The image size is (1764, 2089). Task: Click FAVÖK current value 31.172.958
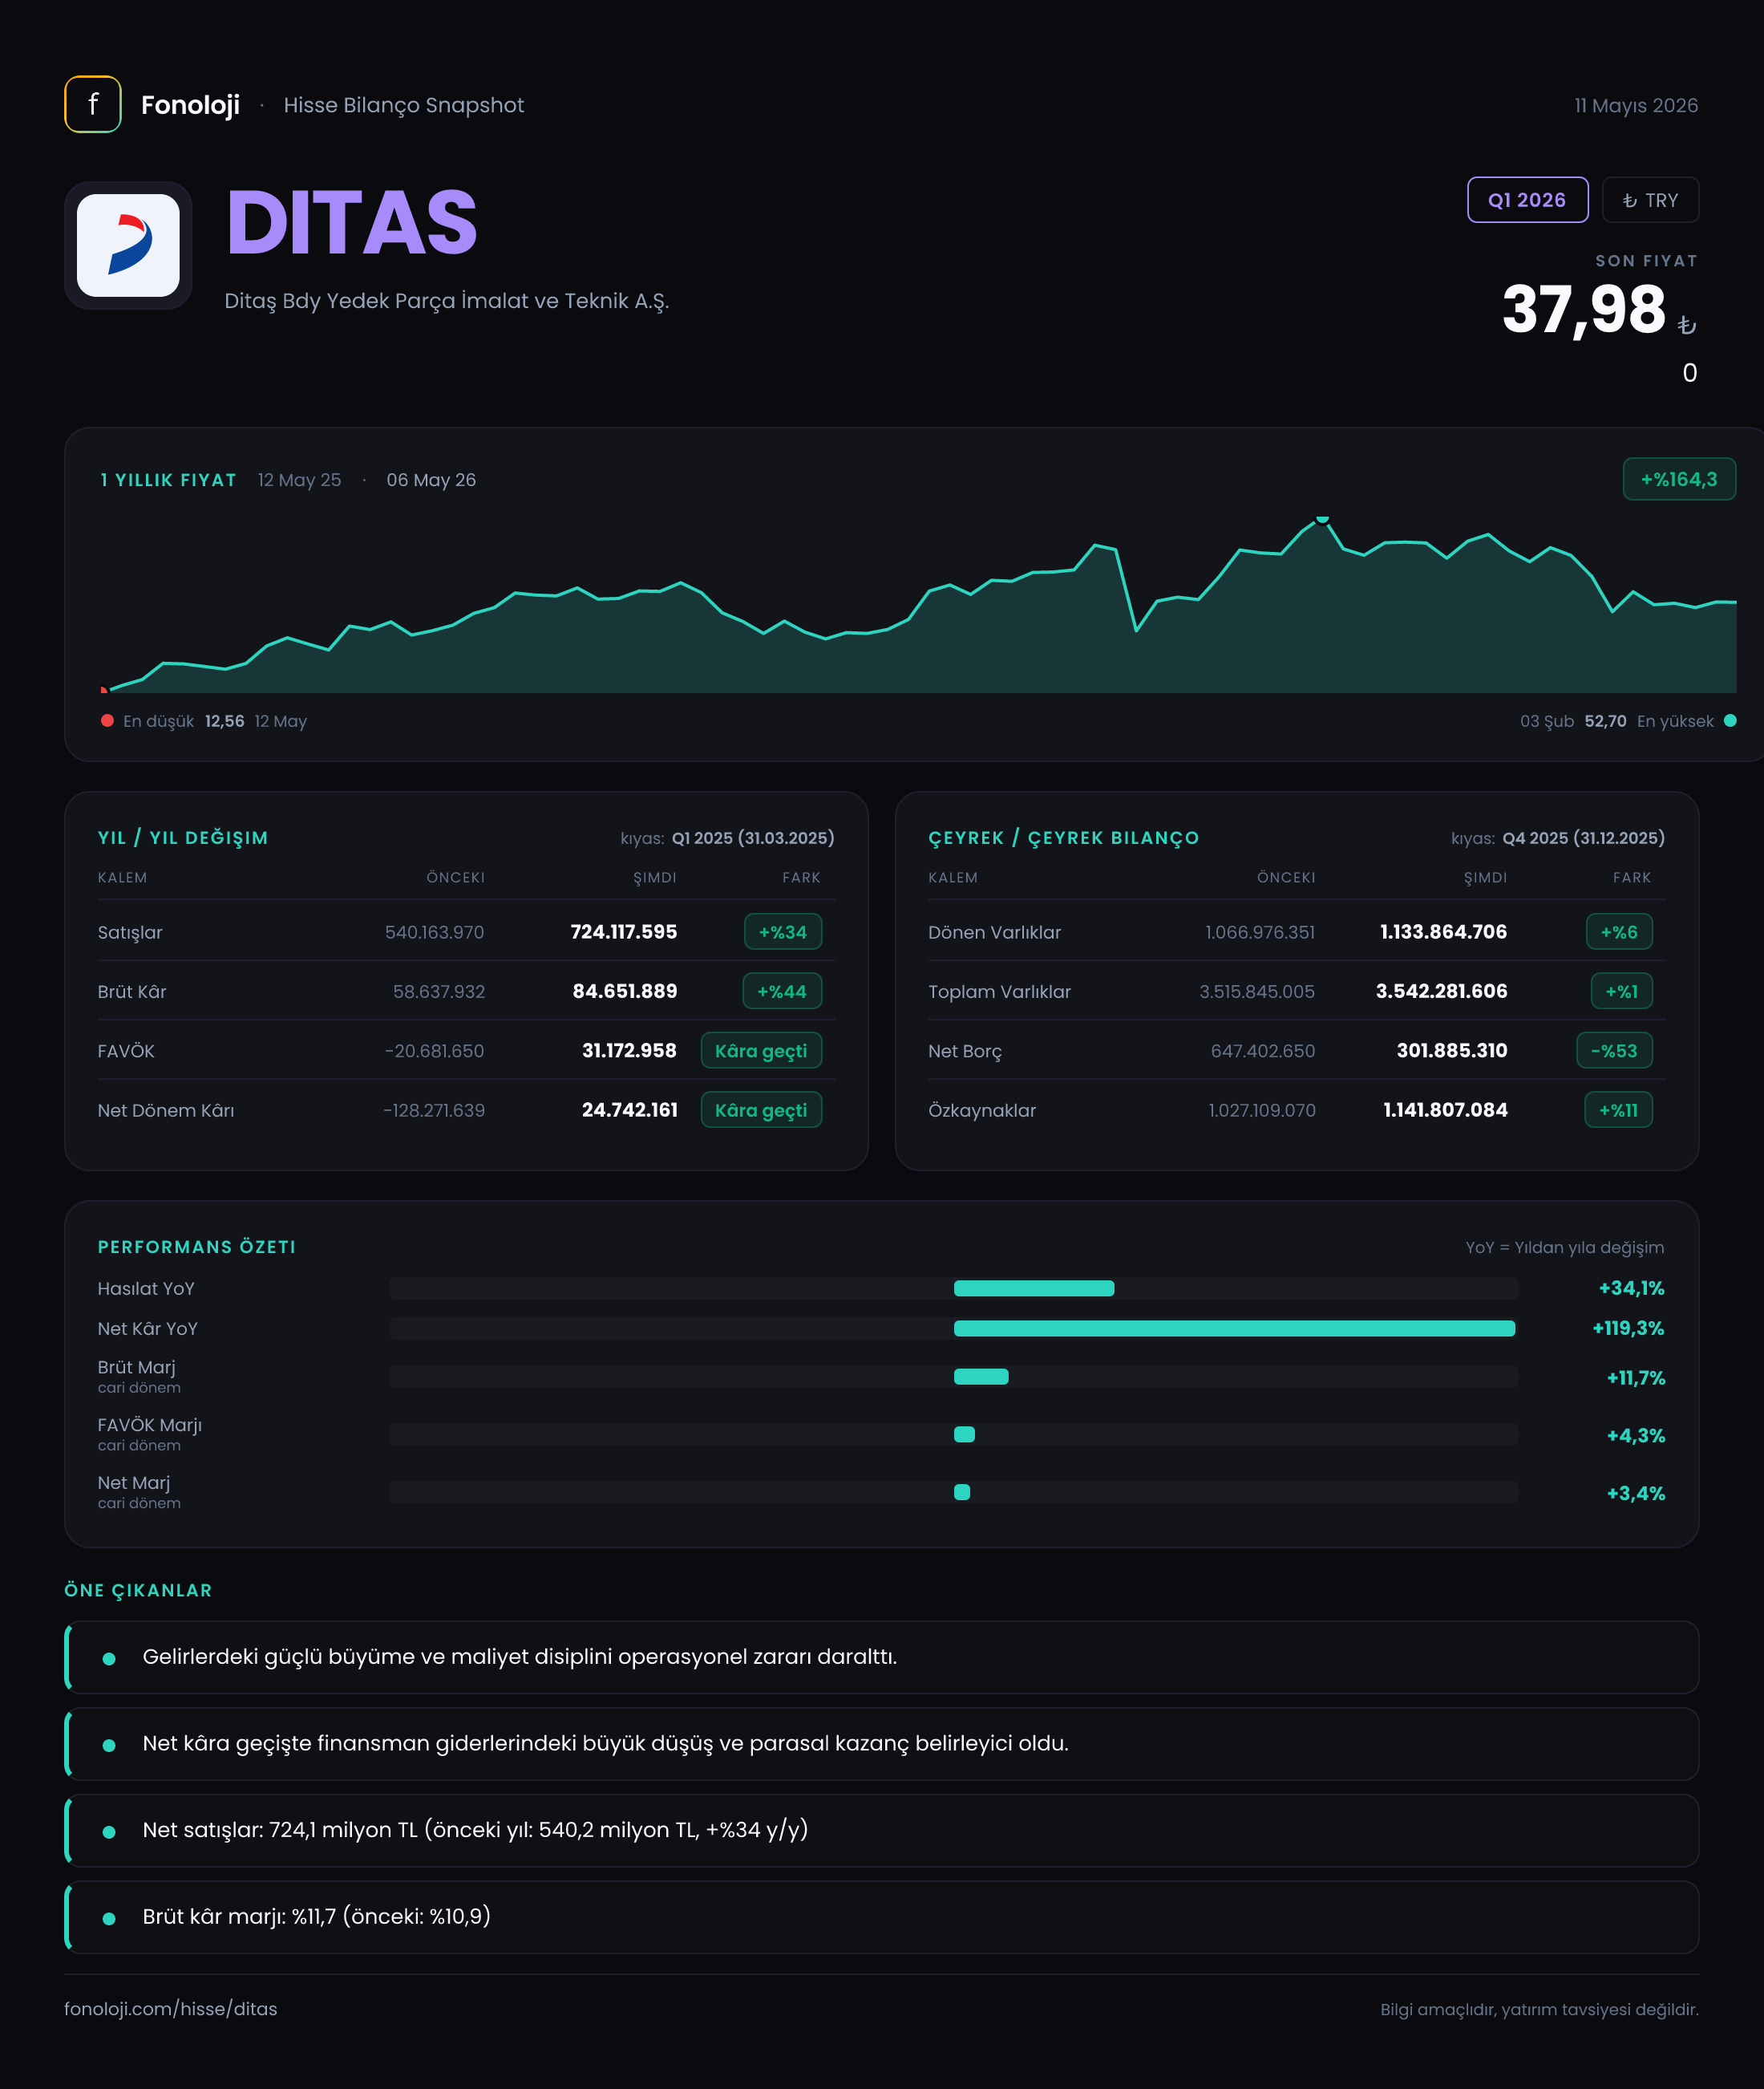(x=629, y=1050)
